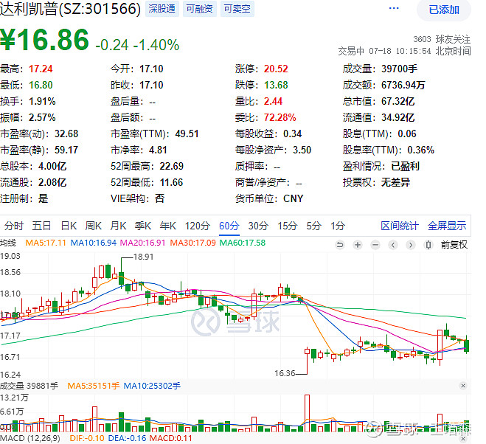This screenshot has width=486, height=444.
Task: Zoom in the K-line chart with plus icon
Action: 358,246
